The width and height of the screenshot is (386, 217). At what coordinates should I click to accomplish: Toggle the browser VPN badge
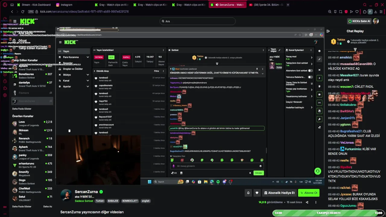(31, 12)
